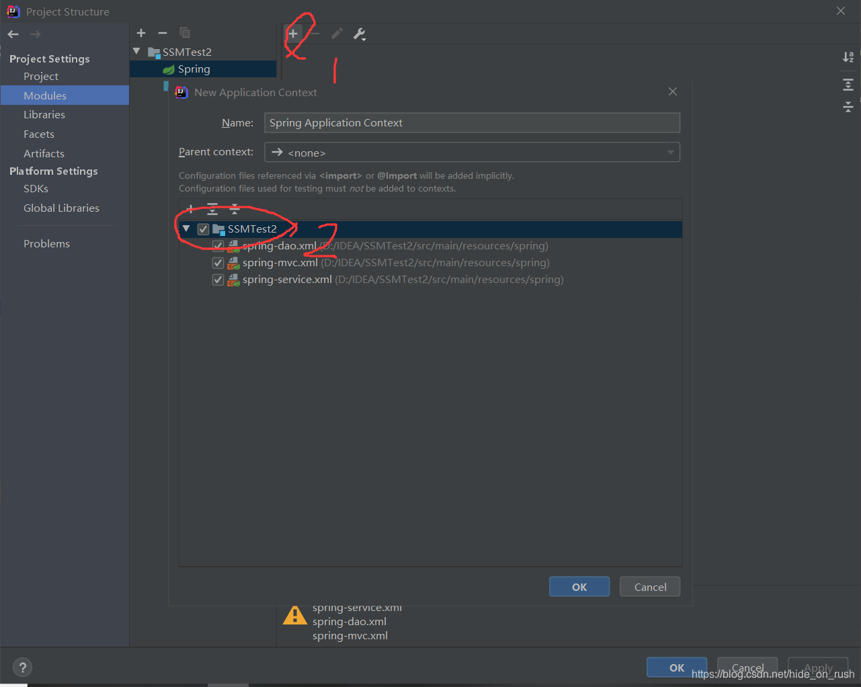The image size is (861, 687).
Task: Click spring-mvc.xml in the warning list below the dialog
Action: click(350, 636)
